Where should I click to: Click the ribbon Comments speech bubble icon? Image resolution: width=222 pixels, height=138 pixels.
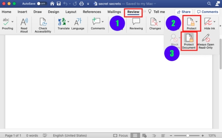[x=96, y=21]
